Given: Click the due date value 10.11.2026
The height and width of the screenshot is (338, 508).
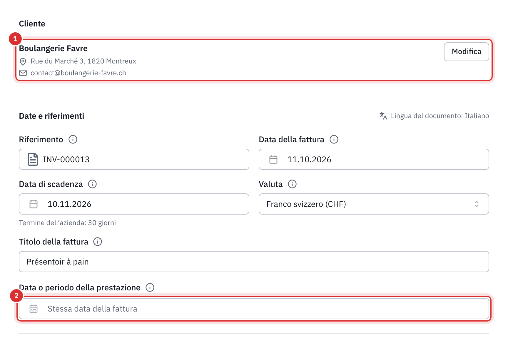Looking at the screenshot, I should pyautogui.click(x=69, y=204).
